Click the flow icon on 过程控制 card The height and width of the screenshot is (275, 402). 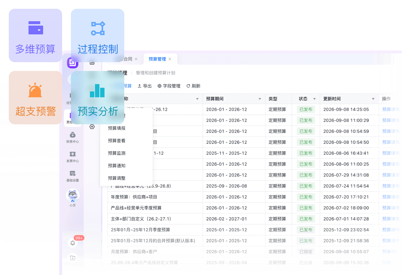98,28
